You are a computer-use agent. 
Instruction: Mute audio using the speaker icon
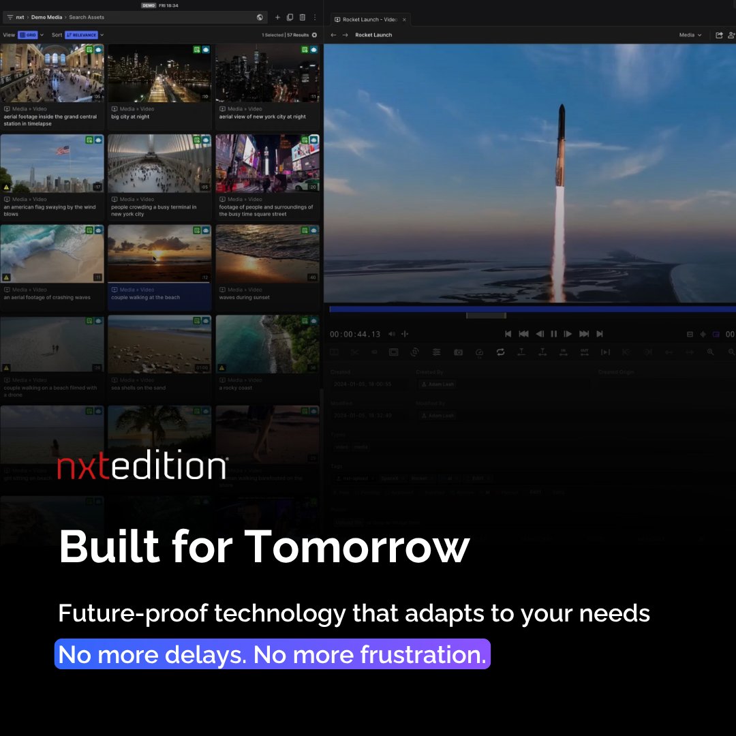click(x=391, y=334)
